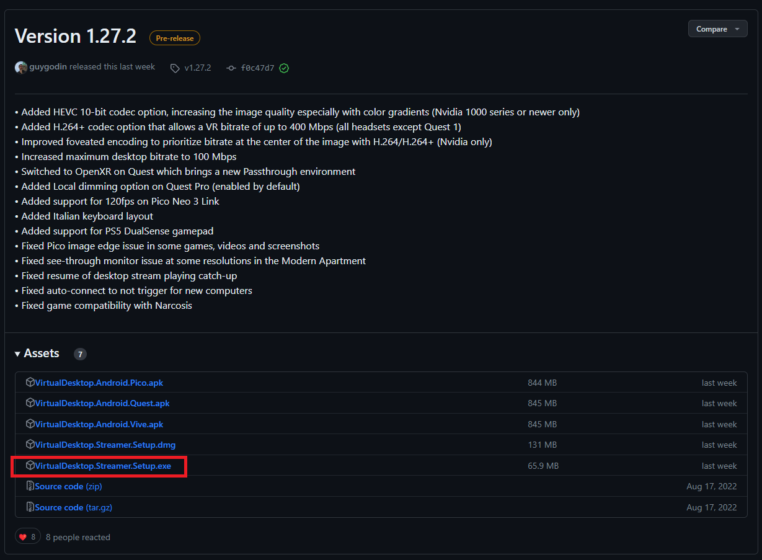762x560 pixels.
Task: Click 'Increased maximum desktop bitrate to 100 Mbps'
Action: [x=129, y=156]
